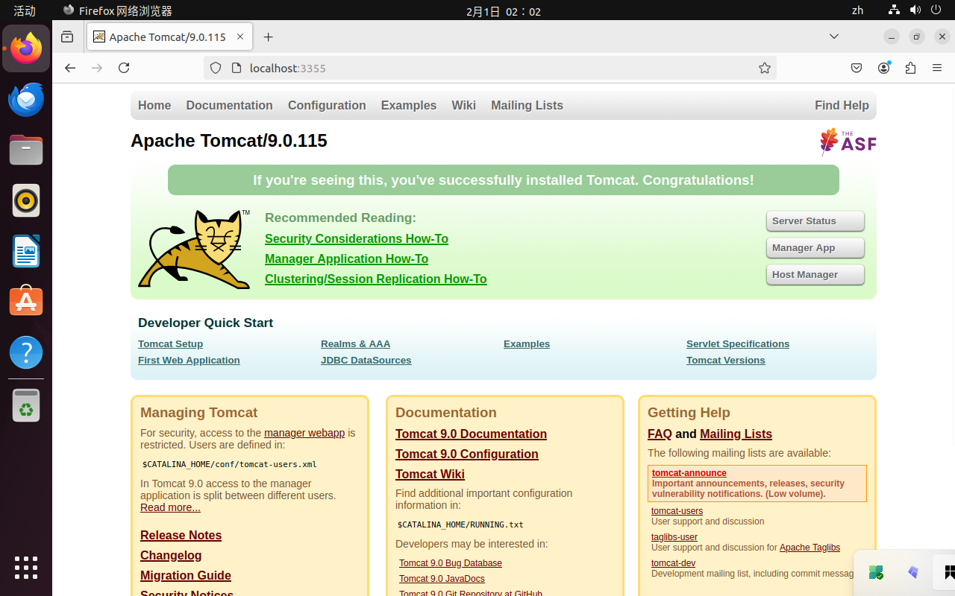Open Firefox recent browsing history button

tap(67, 37)
